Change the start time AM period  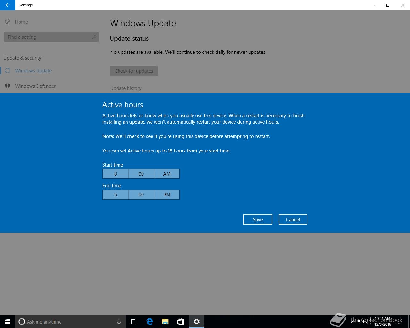point(167,174)
